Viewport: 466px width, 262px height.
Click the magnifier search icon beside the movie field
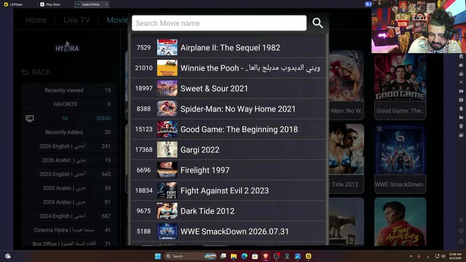pyautogui.click(x=317, y=23)
